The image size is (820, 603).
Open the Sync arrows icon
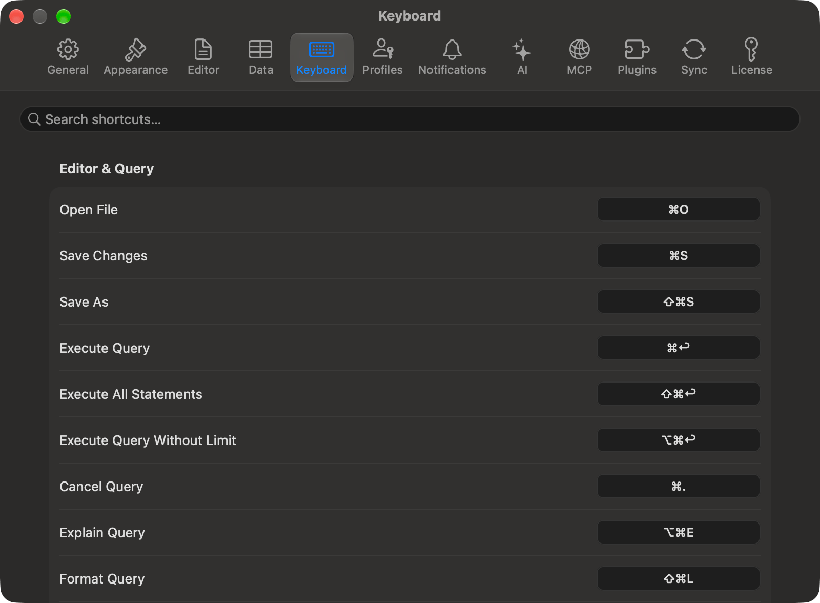click(694, 50)
